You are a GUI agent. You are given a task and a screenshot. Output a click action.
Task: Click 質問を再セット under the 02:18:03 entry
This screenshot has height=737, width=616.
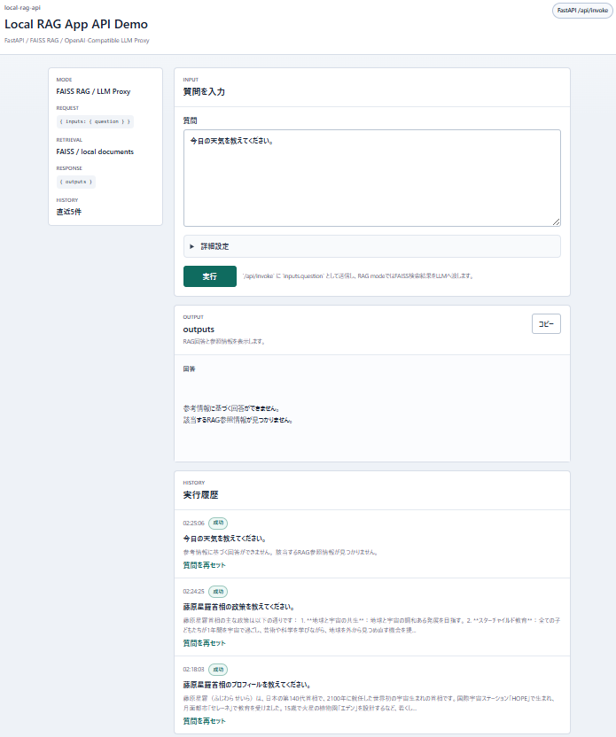(x=204, y=721)
